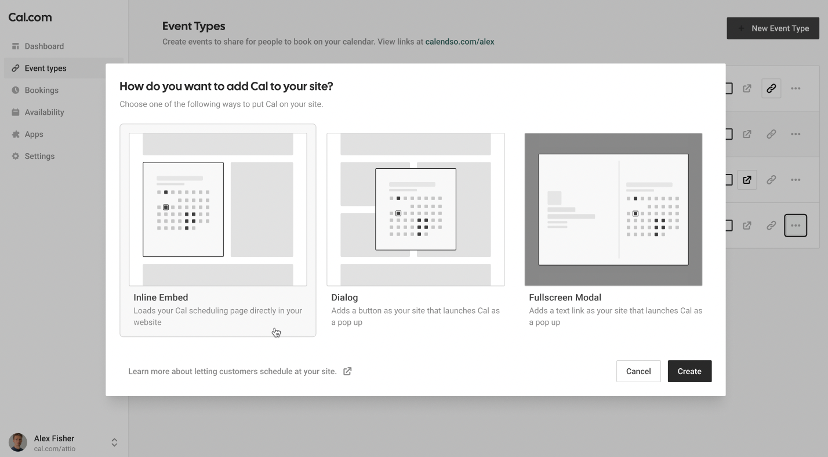Open three-dots menu in the second row

[x=796, y=134]
